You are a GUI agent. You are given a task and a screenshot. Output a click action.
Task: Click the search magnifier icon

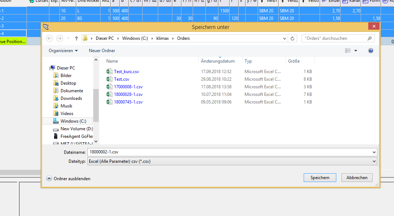tap(369, 38)
